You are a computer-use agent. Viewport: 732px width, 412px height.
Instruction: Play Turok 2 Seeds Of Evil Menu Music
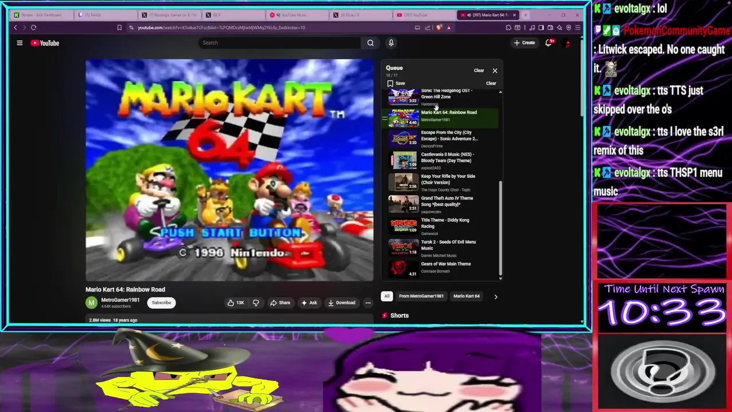pyautogui.click(x=440, y=248)
